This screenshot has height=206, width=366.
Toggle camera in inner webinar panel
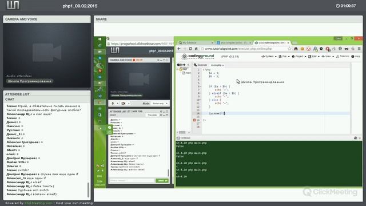coord(124,104)
